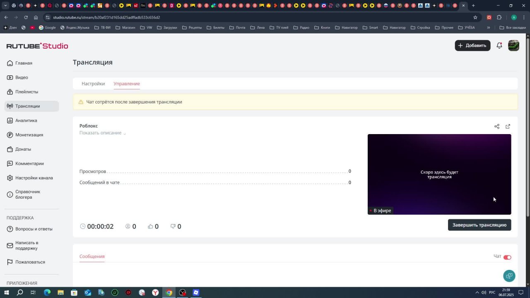530x298 pixels.
Task: Open the УЧЁБА bookmarks folder
Action: 466,28
